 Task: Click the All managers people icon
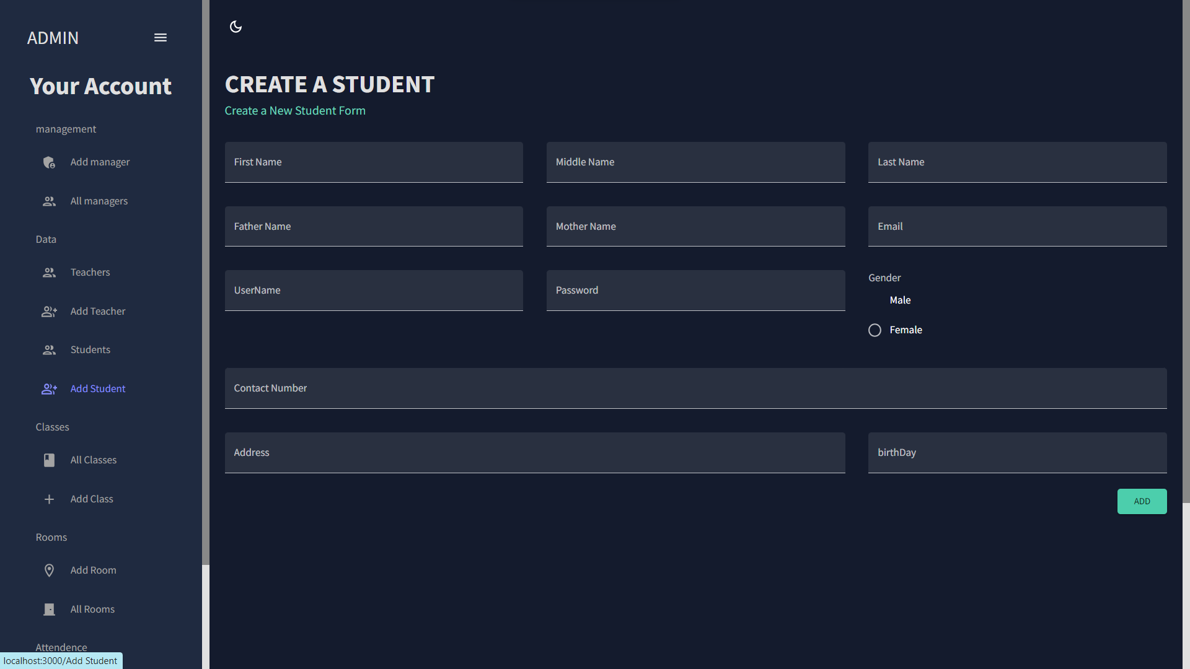click(49, 201)
